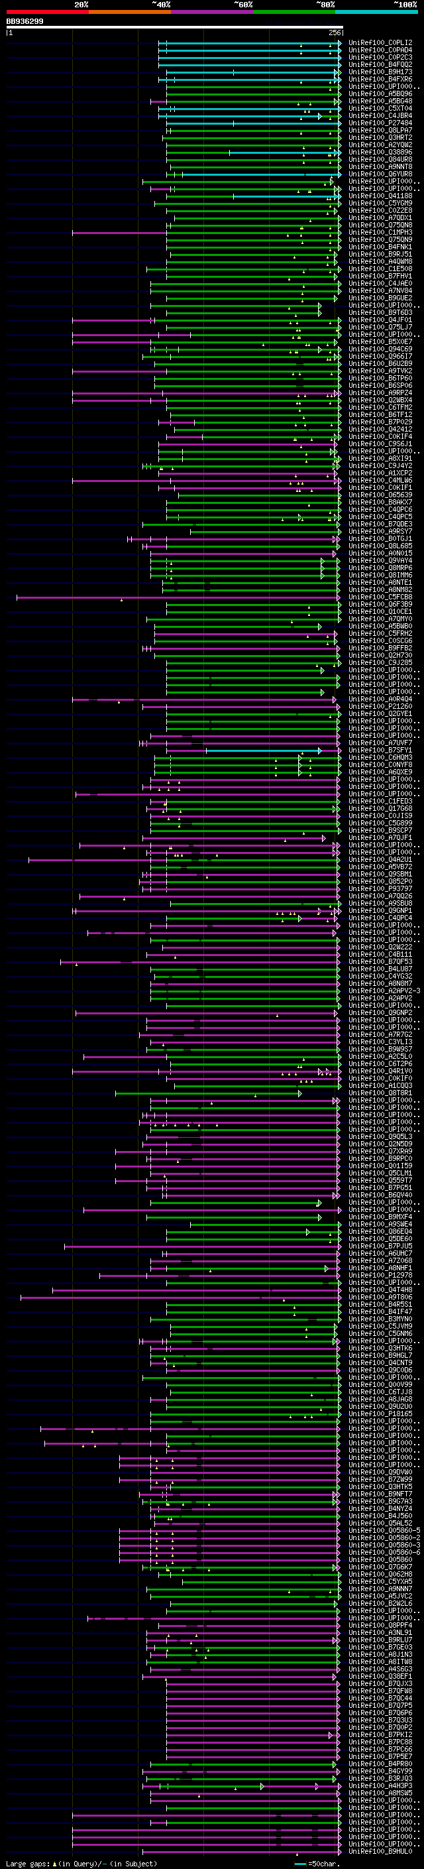The width and height of the screenshot is (424, 1869).
Task: Click the UniRef100_Q4AZU1 label
Action: 380,860
